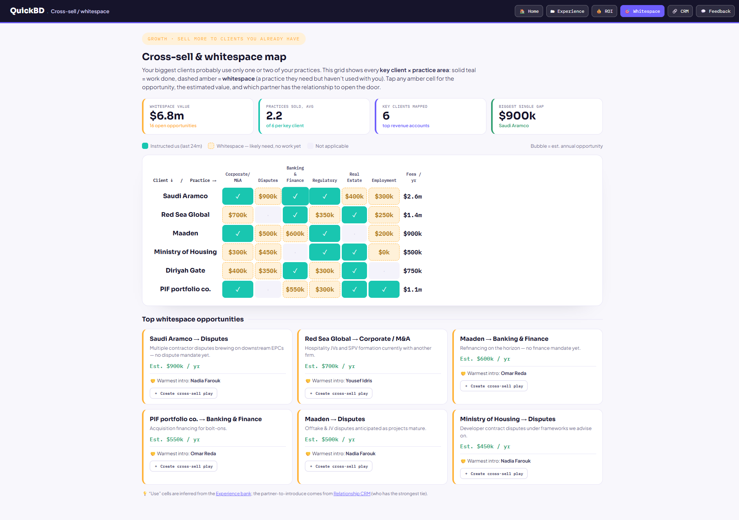Create cross-sell play for Saudi Aramco Disputes

pyautogui.click(x=183, y=394)
